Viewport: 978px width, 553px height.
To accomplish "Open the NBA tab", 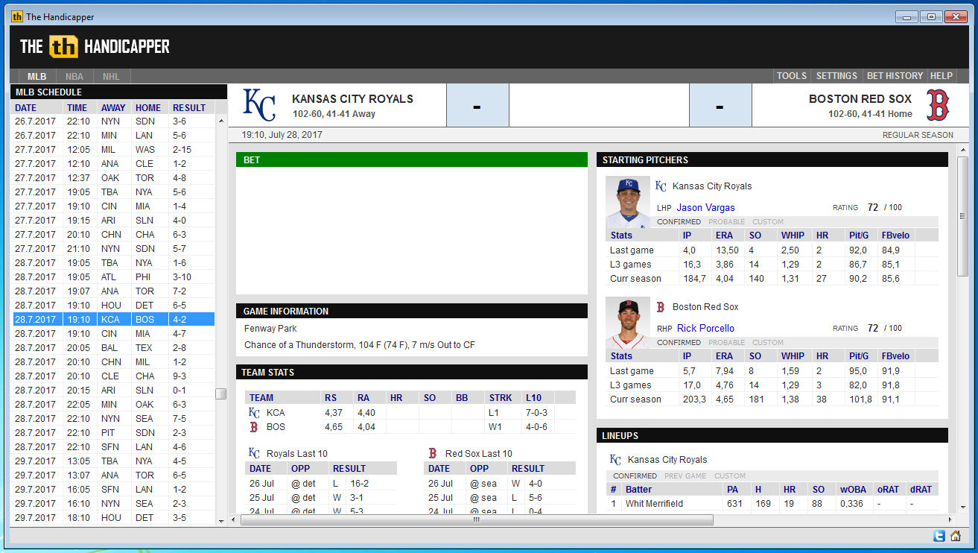I will click(74, 76).
